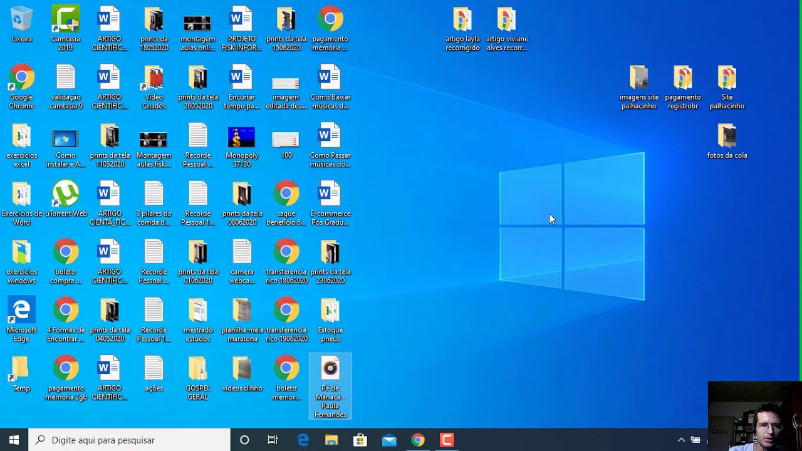Viewport: 802px width, 451px height.
Task: Select the PROJETO FISK INFOR Word document
Action: pos(242,29)
